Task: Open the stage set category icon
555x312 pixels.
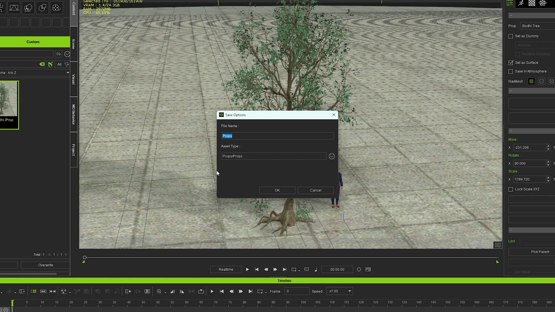Action: point(14,7)
